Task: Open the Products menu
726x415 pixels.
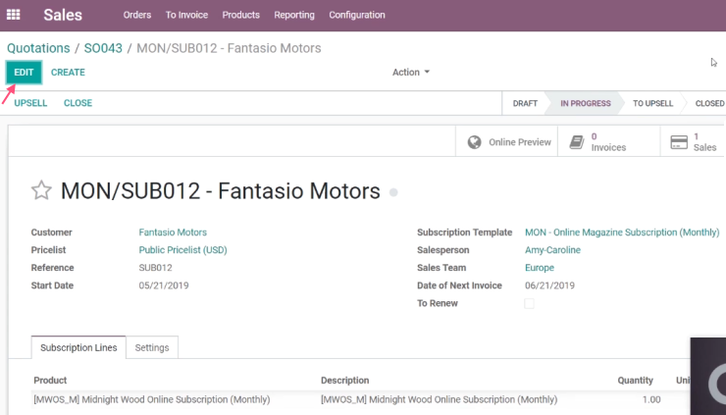Action: coord(240,15)
